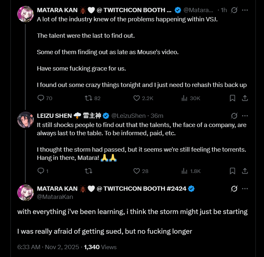Click Leizu Shen's profile avatar
Image resolution: width=264 pixels, height=257 pixels.
(26, 120)
